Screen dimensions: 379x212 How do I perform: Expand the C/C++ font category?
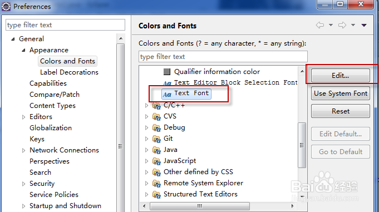point(146,105)
